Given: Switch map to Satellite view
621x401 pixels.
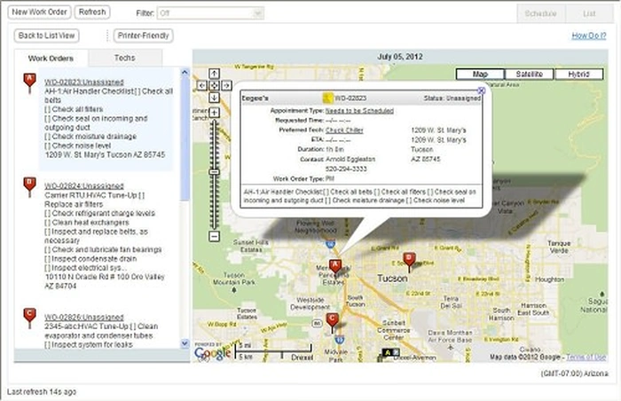Looking at the screenshot, I should [529, 75].
